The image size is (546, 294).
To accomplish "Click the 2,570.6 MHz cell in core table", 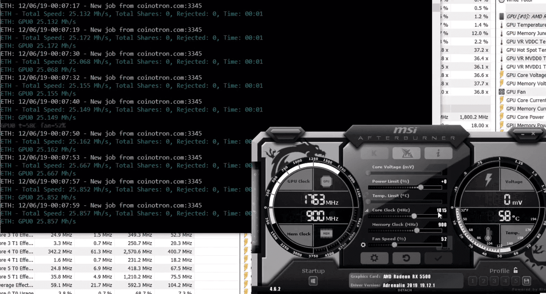I will coord(138,252).
